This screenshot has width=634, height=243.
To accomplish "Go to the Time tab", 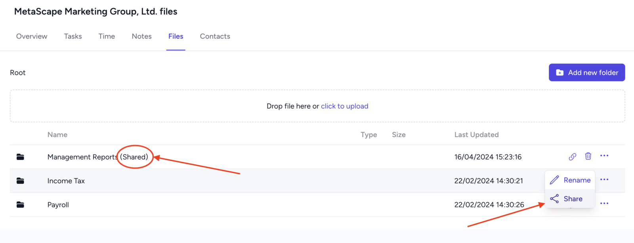I will tap(107, 36).
